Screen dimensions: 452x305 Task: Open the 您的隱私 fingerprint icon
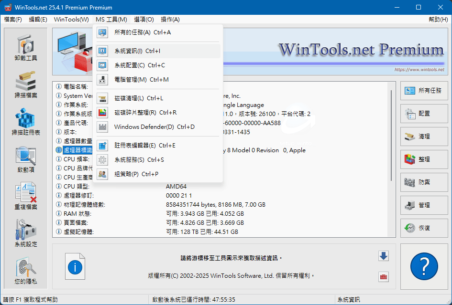point(25,271)
